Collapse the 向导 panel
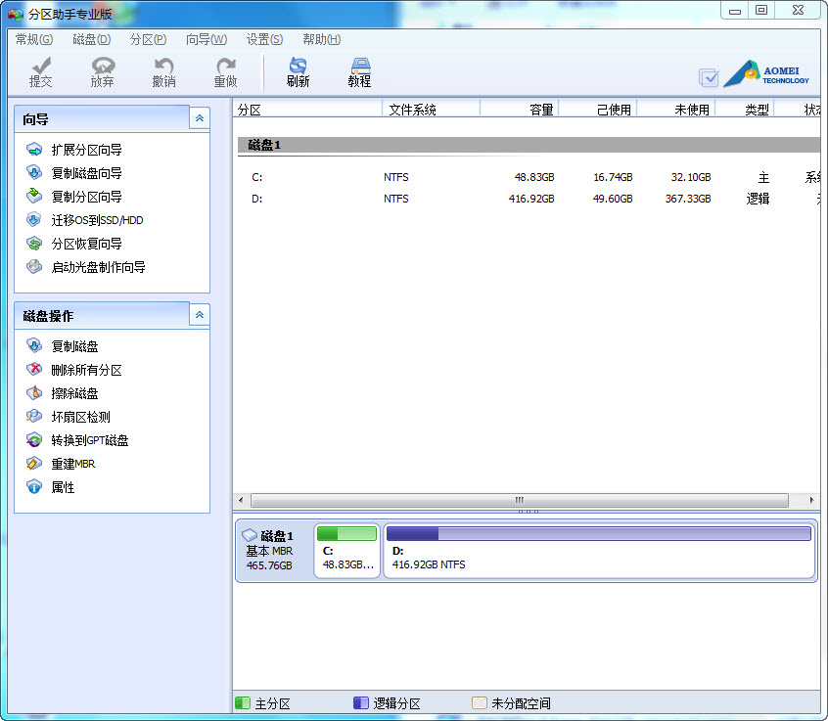Image resolution: width=828 pixels, height=721 pixels. 199,117
